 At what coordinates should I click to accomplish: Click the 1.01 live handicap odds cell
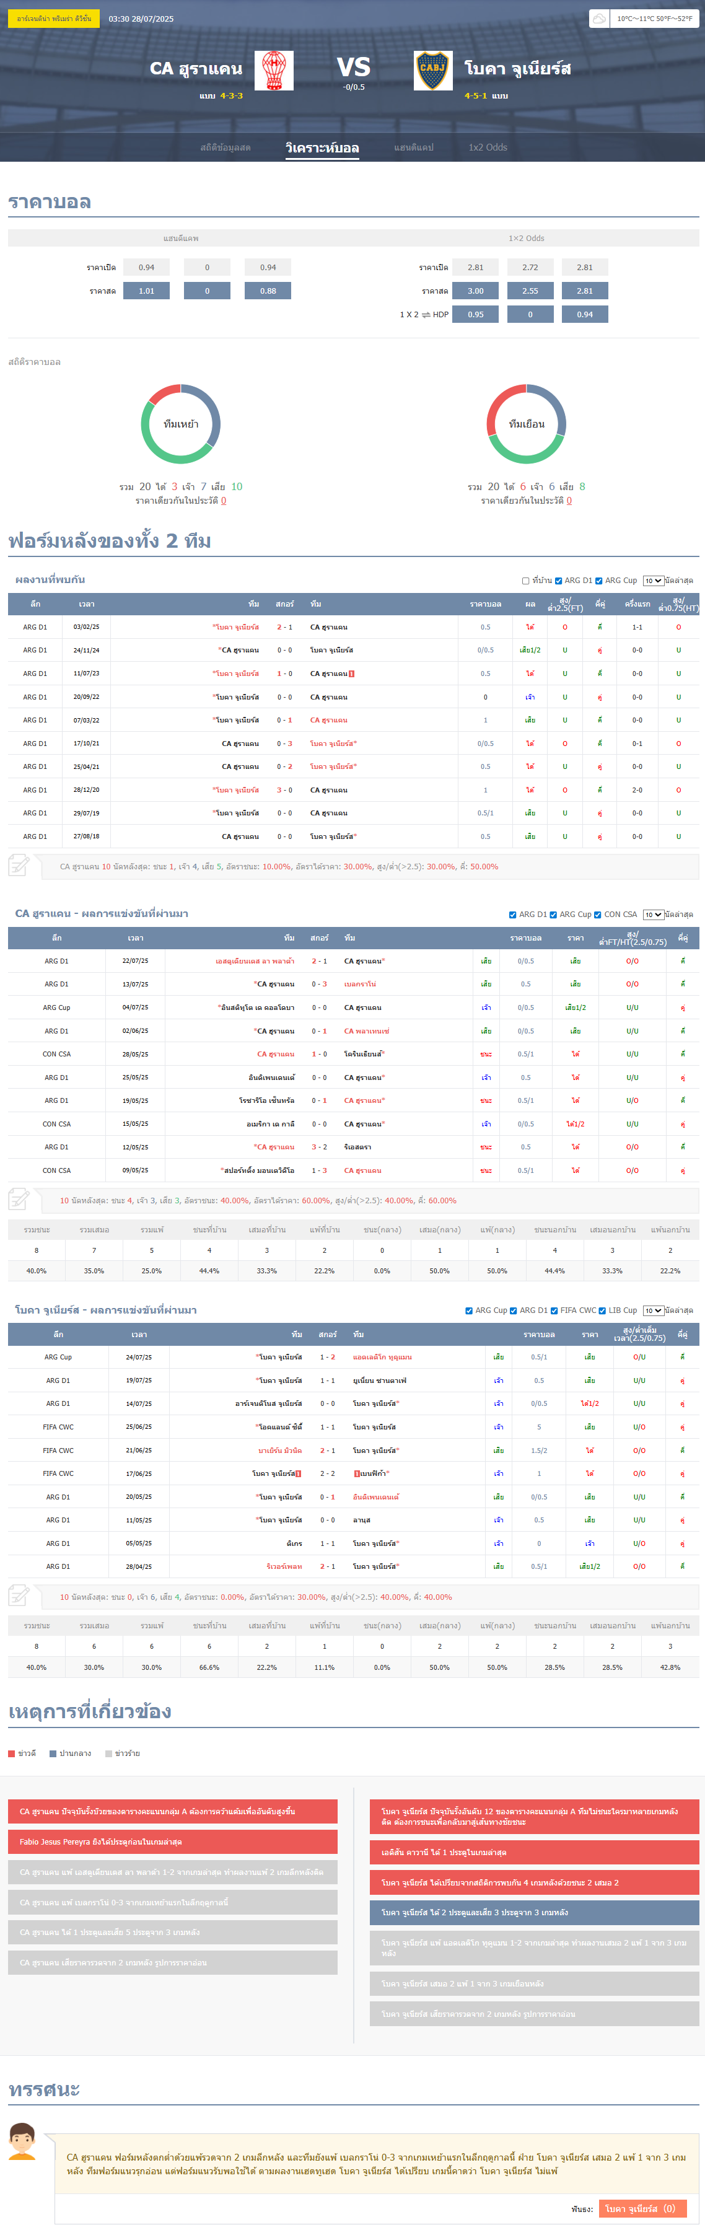pos(146,291)
